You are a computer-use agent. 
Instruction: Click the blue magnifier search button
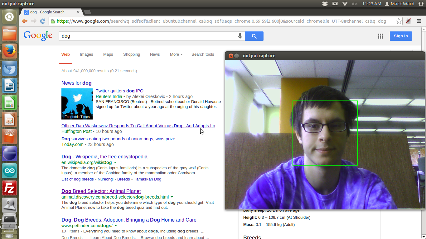tap(254, 36)
